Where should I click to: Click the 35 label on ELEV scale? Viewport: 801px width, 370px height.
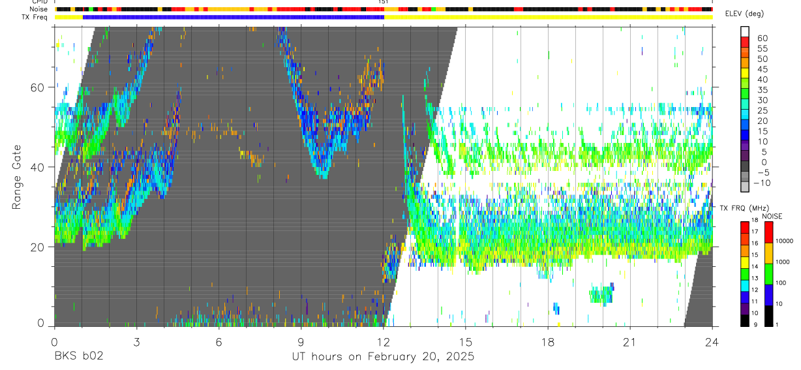[761, 90]
